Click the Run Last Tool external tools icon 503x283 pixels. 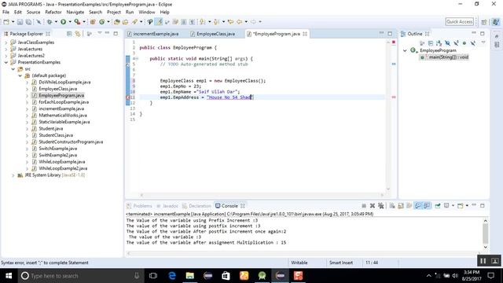pyautogui.click(x=77, y=22)
